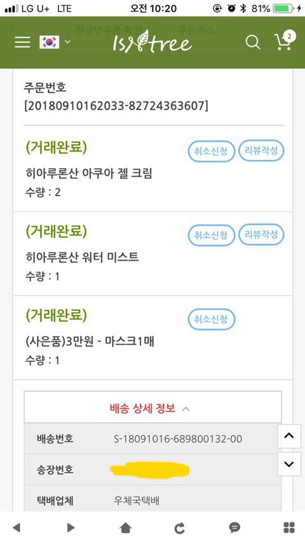Open the shopping cart icon
Viewport: 305px width, 544px height.
(x=284, y=41)
